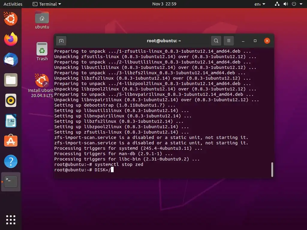Viewport: 307px width, 230px height.
Task: Select the Install Ubuntu 20.04.3 LTS desktop icon
Action: point(41,85)
